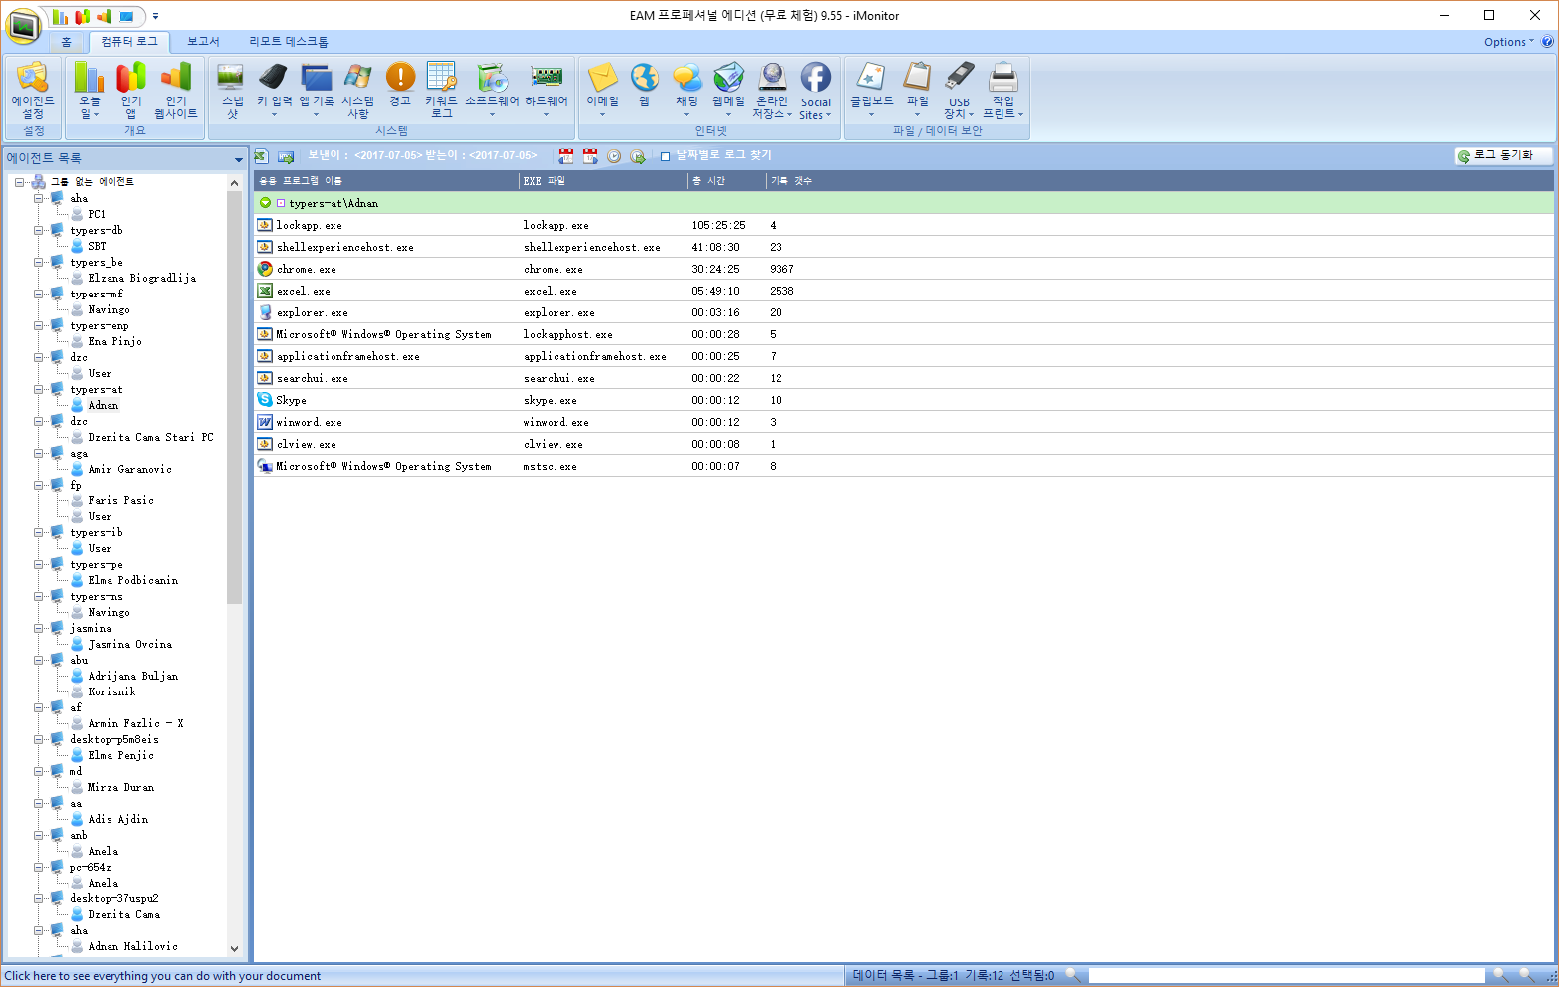Click the status bar search field
Screen dimensions: 1559x987
click(1286, 976)
